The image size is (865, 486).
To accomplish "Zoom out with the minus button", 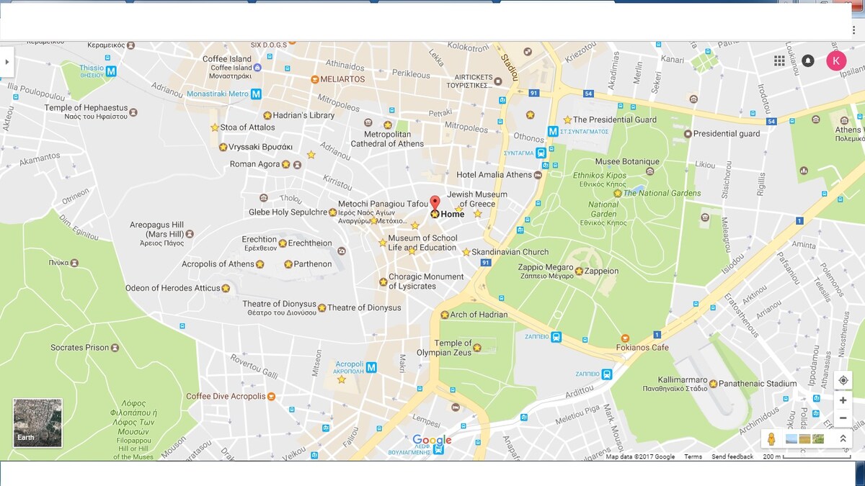I will click(843, 418).
